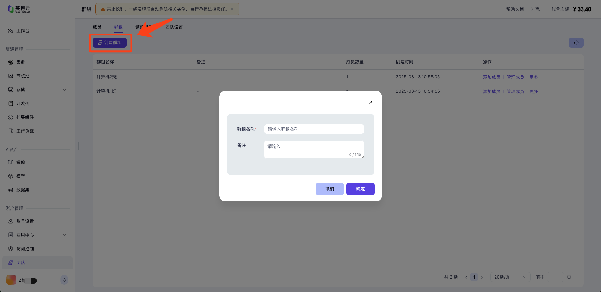This screenshot has width=601, height=292.
Task: Close the create group dialog
Action: pyautogui.click(x=370, y=102)
